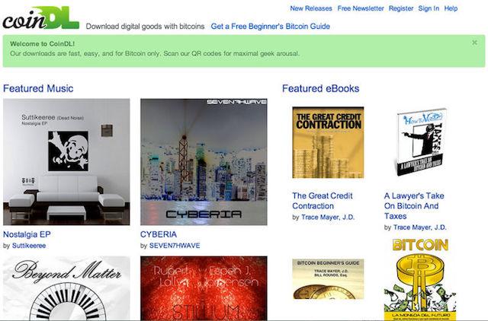Viewport: 488px width, 321px height.
Task: Open Free Newsletter link
Action: tap(361, 8)
